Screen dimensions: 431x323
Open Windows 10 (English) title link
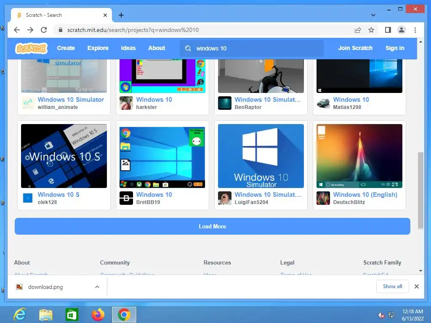point(365,195)
